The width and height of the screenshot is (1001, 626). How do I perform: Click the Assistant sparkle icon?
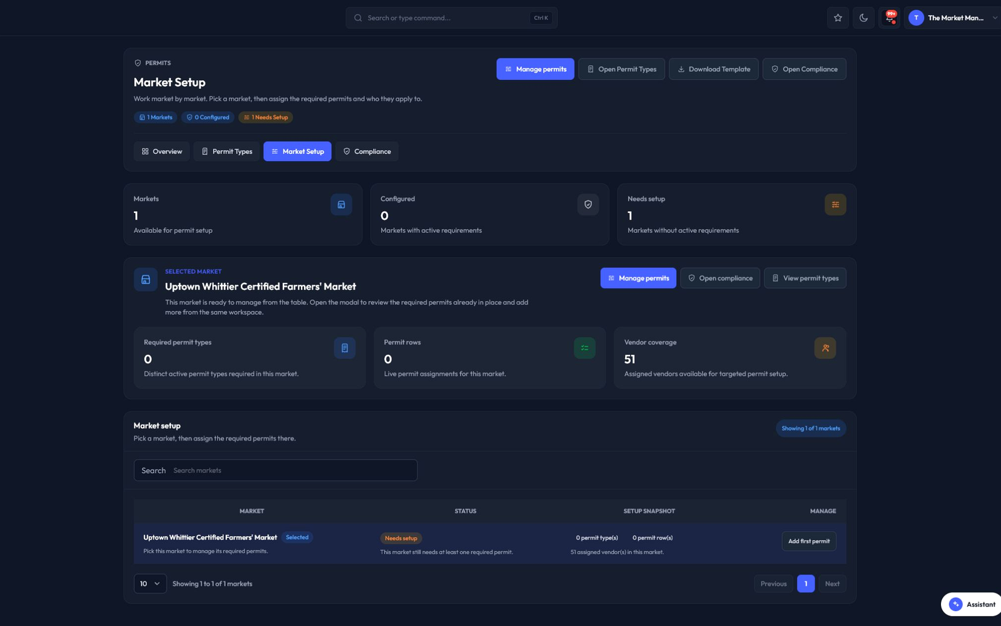[x=955, y=604]
